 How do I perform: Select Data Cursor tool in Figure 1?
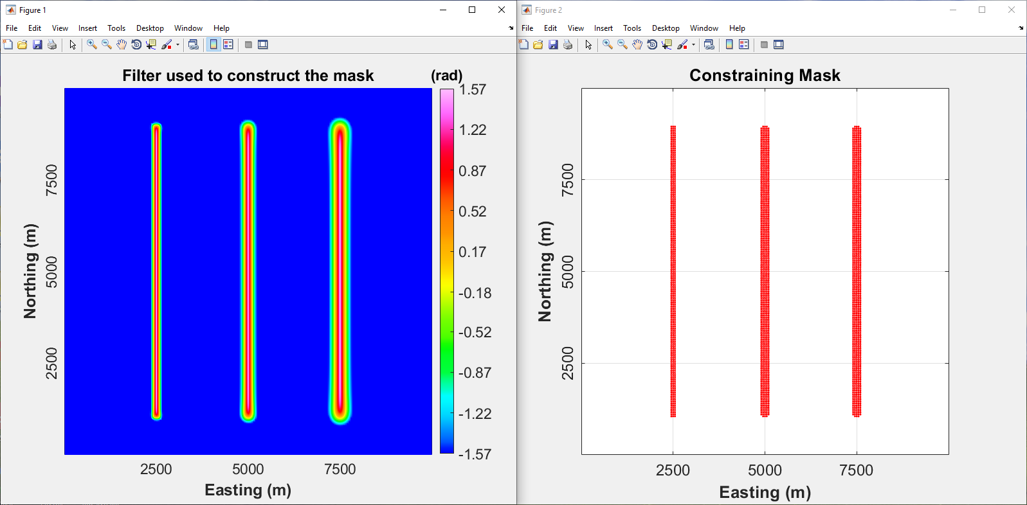click(151, 44)
